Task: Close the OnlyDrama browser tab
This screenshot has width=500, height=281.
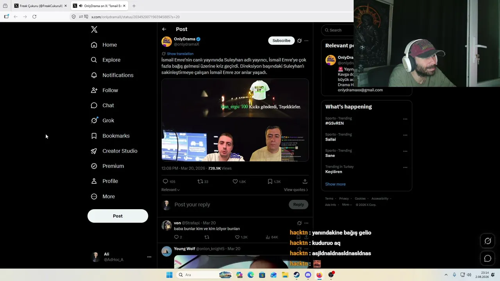Action: (x=124, y=6)
